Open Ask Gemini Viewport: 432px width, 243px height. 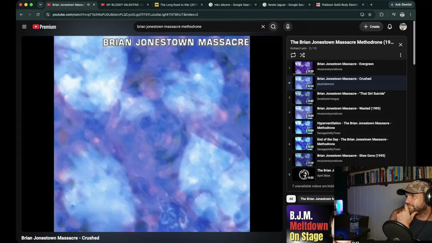click(401, 5)
